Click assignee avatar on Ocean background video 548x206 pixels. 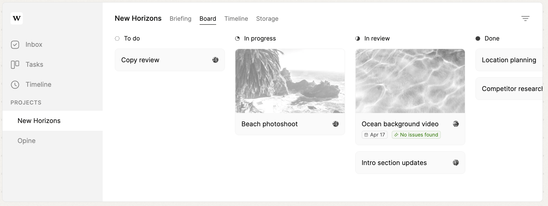456,124
